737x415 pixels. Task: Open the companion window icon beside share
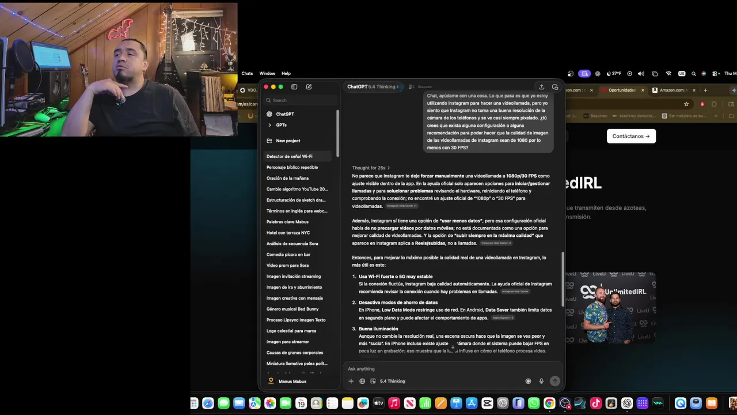555,87
